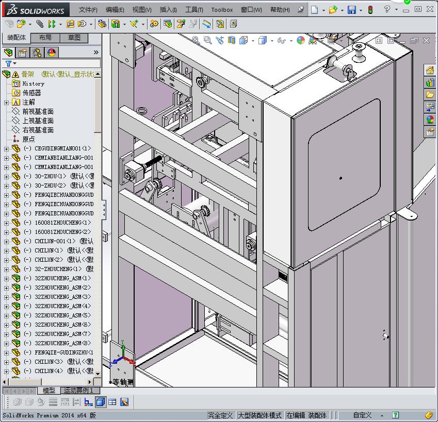This screenshot has height=422, width=438.
Task: Click the feature tree vertical scrollbar down arrow
Action: pos(98,374)
